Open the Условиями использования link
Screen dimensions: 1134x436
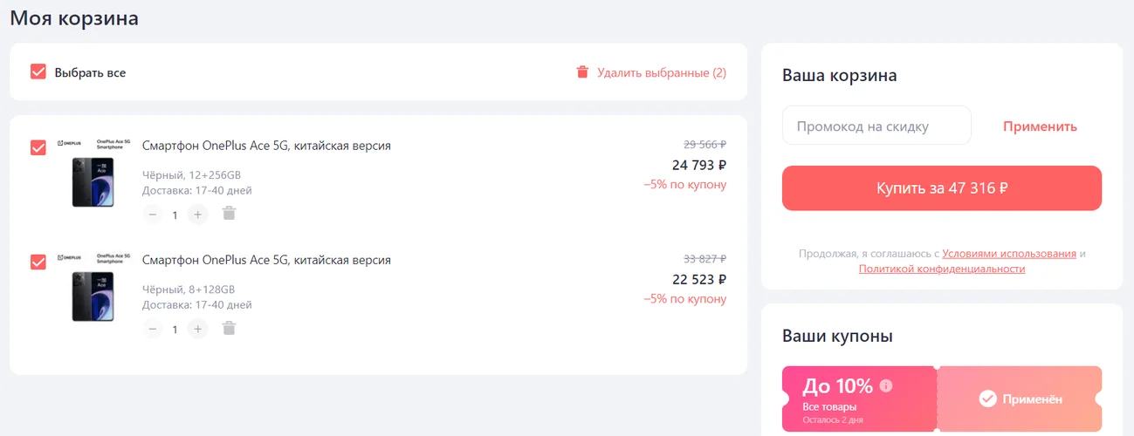click(1009, 254)
